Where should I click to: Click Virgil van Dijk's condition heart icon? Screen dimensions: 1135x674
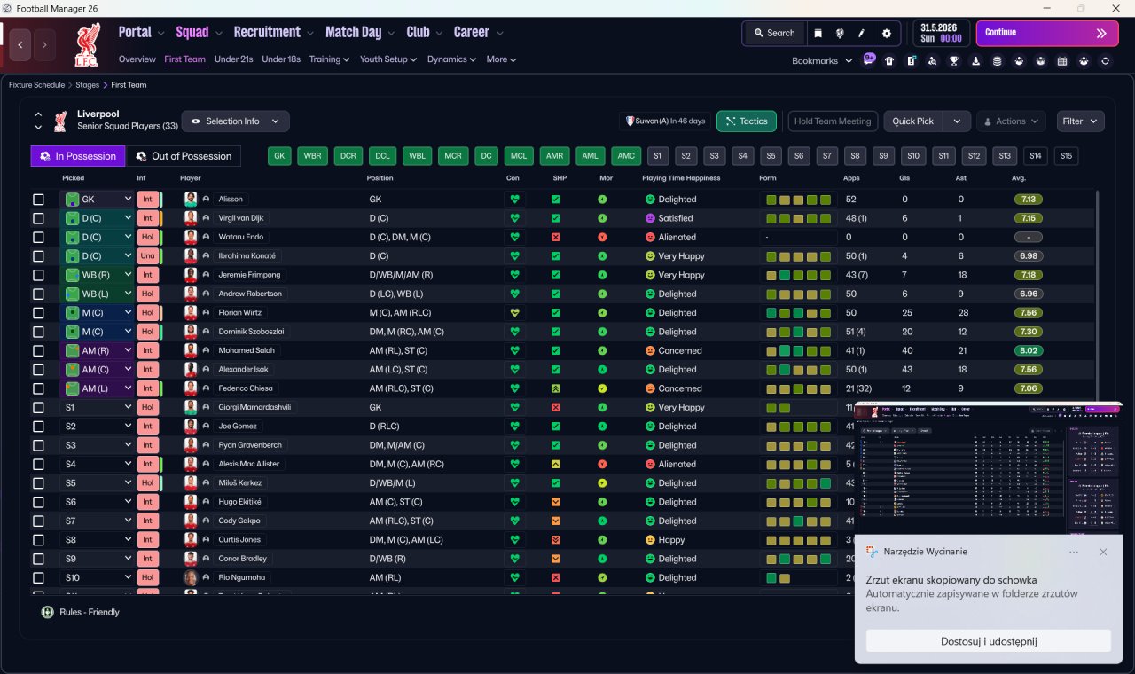[514, 218]
